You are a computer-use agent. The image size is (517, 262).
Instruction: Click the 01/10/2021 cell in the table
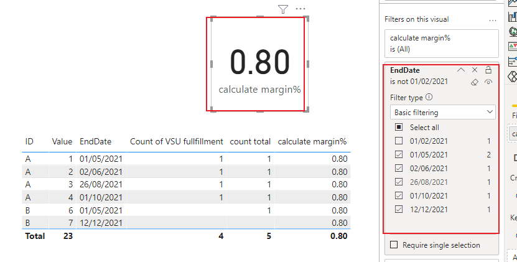[x=101, y=197]
